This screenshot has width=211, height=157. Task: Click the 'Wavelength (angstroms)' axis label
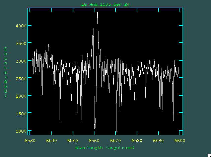click(105, 148)
